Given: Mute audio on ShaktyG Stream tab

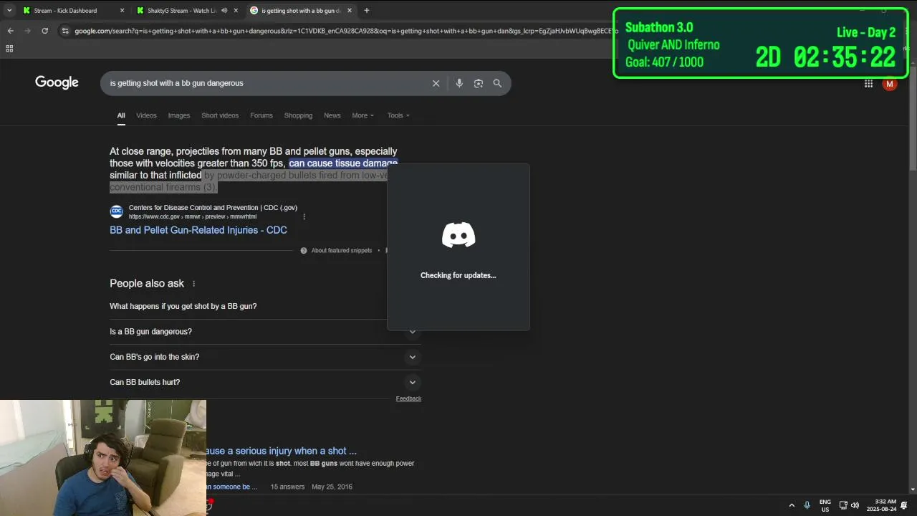Looking at the screenshot, I should [x=224, y=11].
